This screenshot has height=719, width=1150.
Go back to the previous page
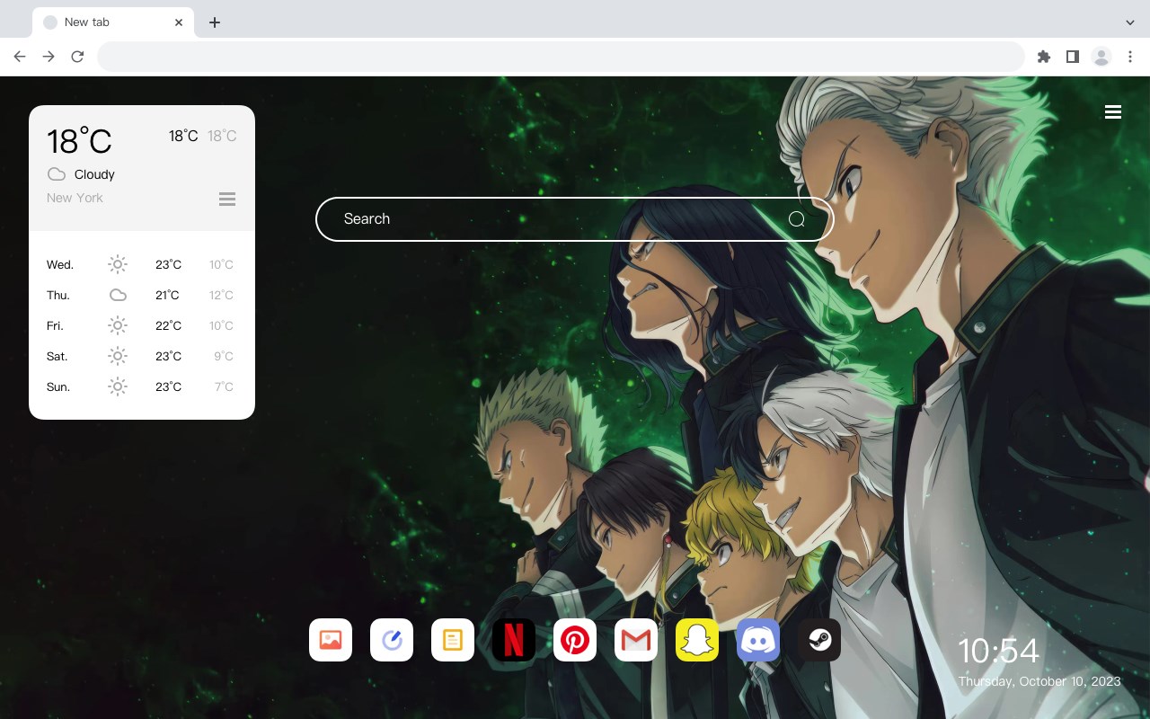click(x=20, y=57)
